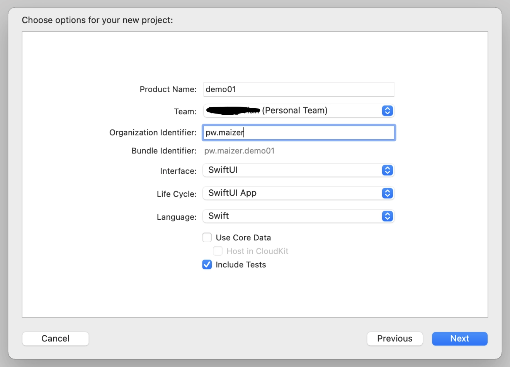Viewport: 510px width, 367px height.
Task: Click the blue chevron icon beside SwiftUI
Action: (x=387, y=170)
